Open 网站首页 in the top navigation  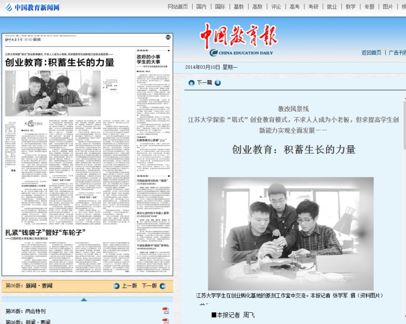pyautogui.click(x=178, y=7)
